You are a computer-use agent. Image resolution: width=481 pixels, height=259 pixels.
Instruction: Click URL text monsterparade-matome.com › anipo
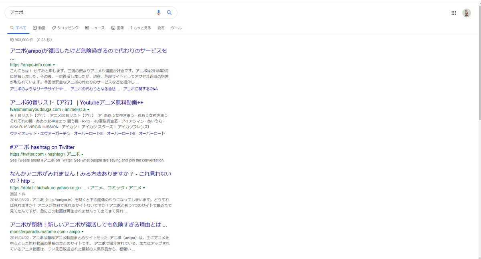[45, 232]
